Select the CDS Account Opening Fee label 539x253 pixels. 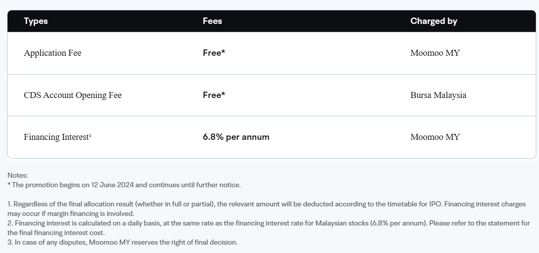point(73,95)
